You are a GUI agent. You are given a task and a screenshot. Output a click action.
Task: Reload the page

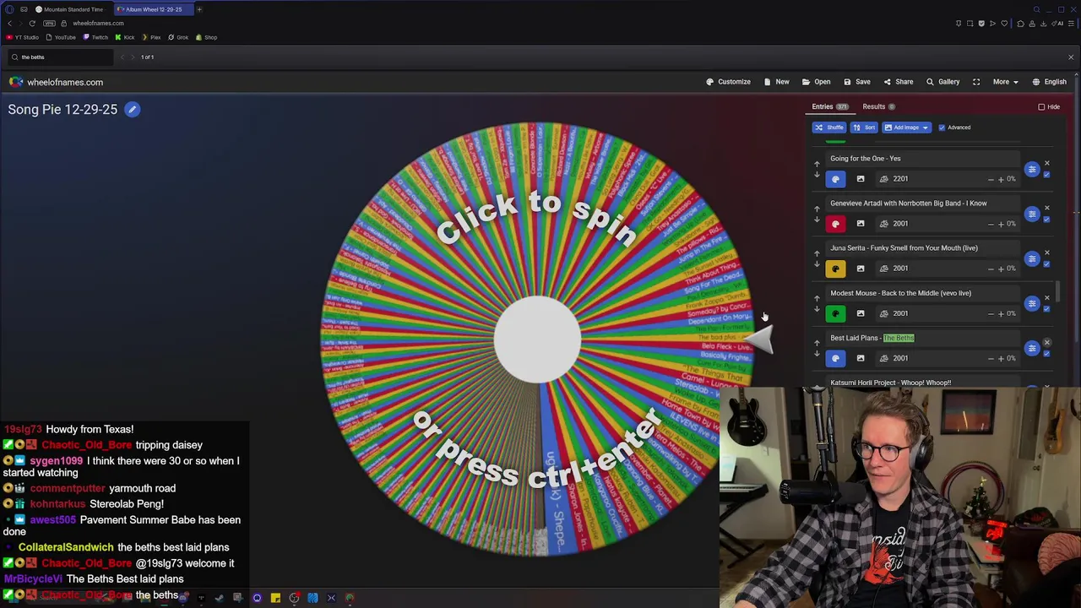[32, 24]
